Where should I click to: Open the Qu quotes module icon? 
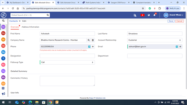pos(3,52)
